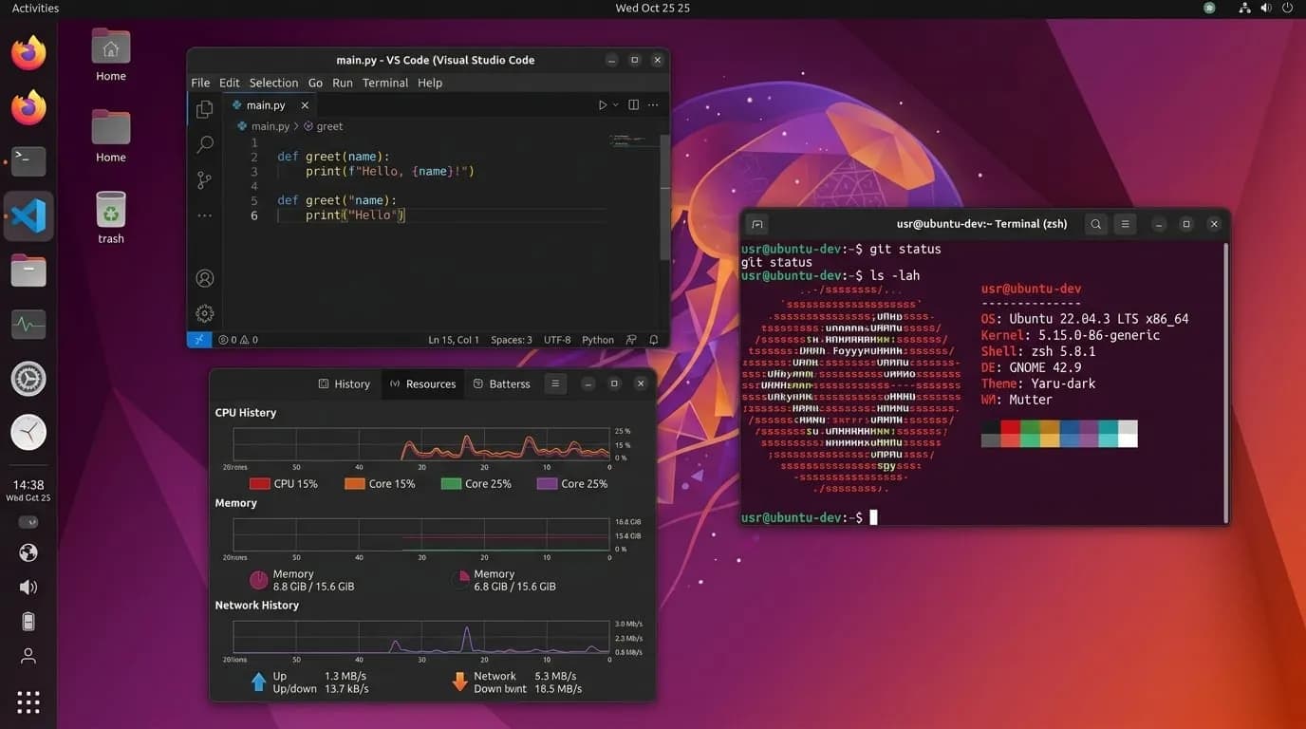This screenshot has height=729, width=1306.
Task: Change indentation via Spaces: 3
Action: coord(512,340)
